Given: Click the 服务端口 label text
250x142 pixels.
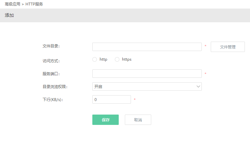Looking at the screenshot, I should point(51,74).
